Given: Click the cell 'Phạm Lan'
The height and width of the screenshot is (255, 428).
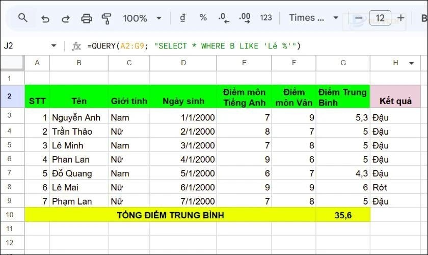Looking at the screenshot, I should click(79, 201).
